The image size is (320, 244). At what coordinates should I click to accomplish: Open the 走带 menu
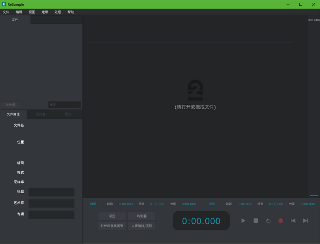click(x=45, y=12)
